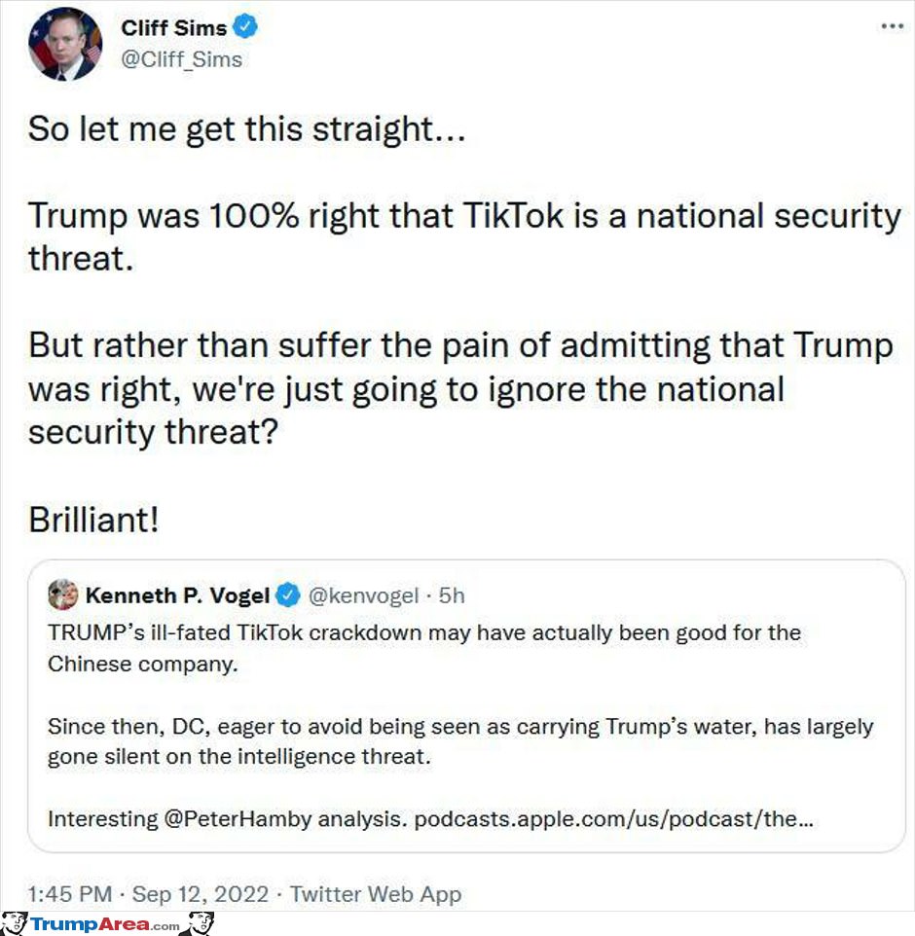
Task: Click the 1:45 PM tweet timestamp
Action: (70, 894)
